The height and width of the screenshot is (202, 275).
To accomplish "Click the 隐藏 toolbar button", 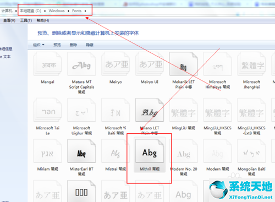I will 90,45.
